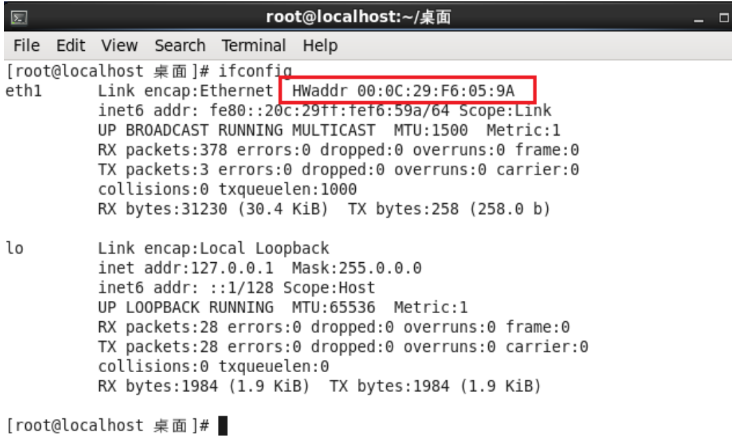This screenshot has height=436, width=732.
Task: Click the lo interface name
Action: tap(14, 248)
